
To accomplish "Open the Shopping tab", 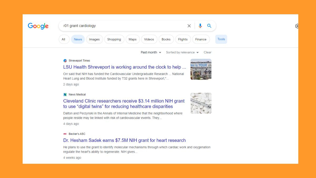I will click(x=114, y=39).
